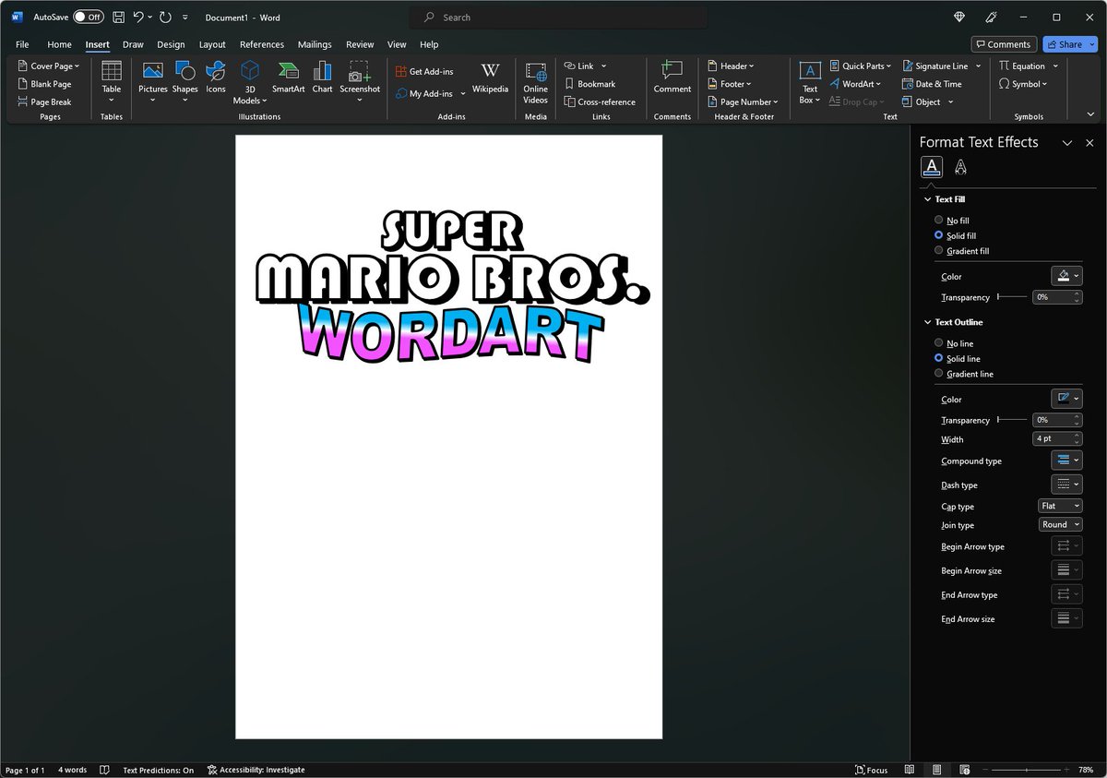Open the Review tab

coord(360,44)
